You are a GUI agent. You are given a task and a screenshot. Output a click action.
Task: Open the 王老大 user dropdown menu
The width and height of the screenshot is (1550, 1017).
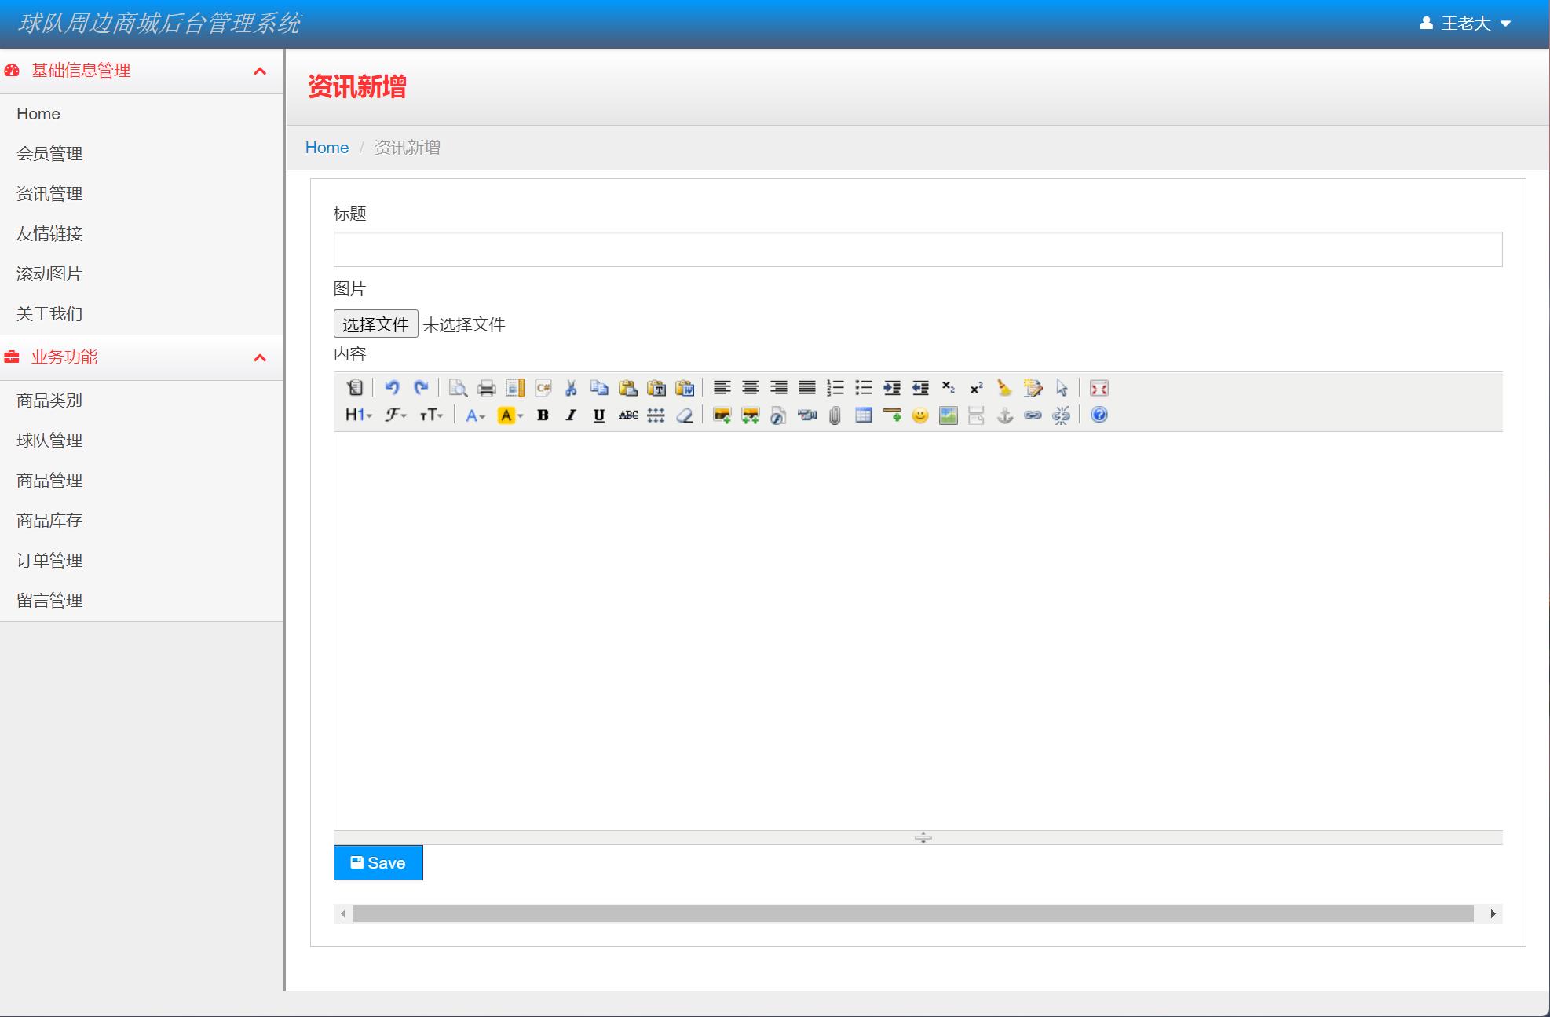(x=1465, y=24)
